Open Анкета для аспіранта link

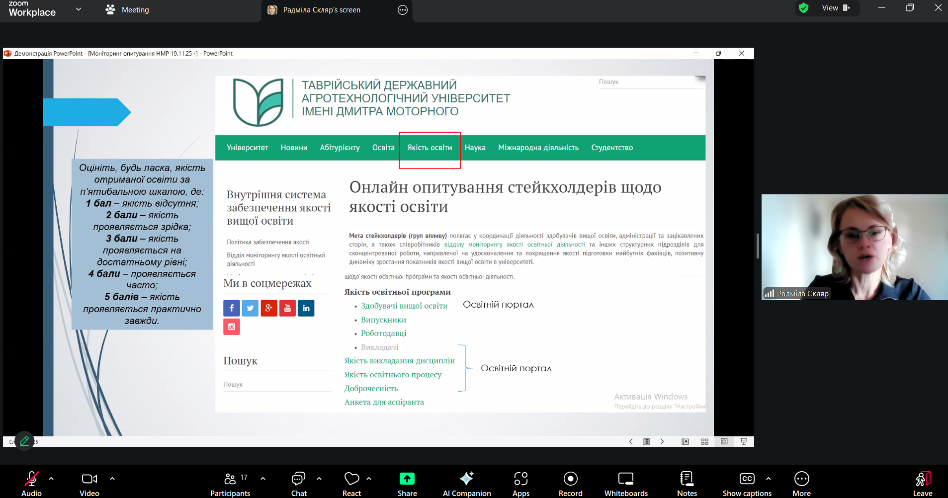[x=384, y=402]
